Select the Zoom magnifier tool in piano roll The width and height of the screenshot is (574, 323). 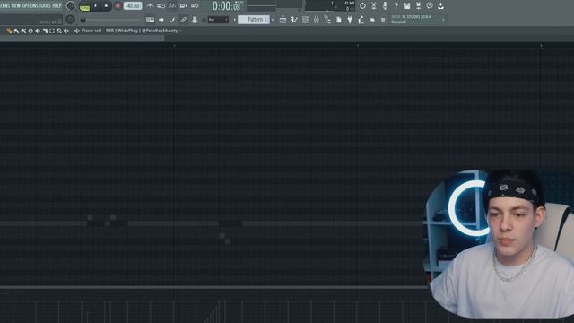coord(59,31)
